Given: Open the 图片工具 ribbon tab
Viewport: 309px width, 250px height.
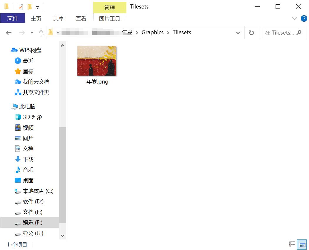Looking at the screenshot, I should click(110, 18).
